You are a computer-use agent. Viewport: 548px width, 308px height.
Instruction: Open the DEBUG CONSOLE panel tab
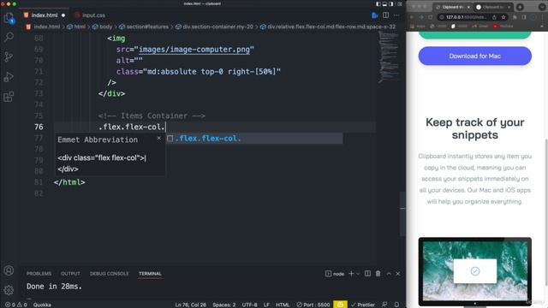(109, 274)
